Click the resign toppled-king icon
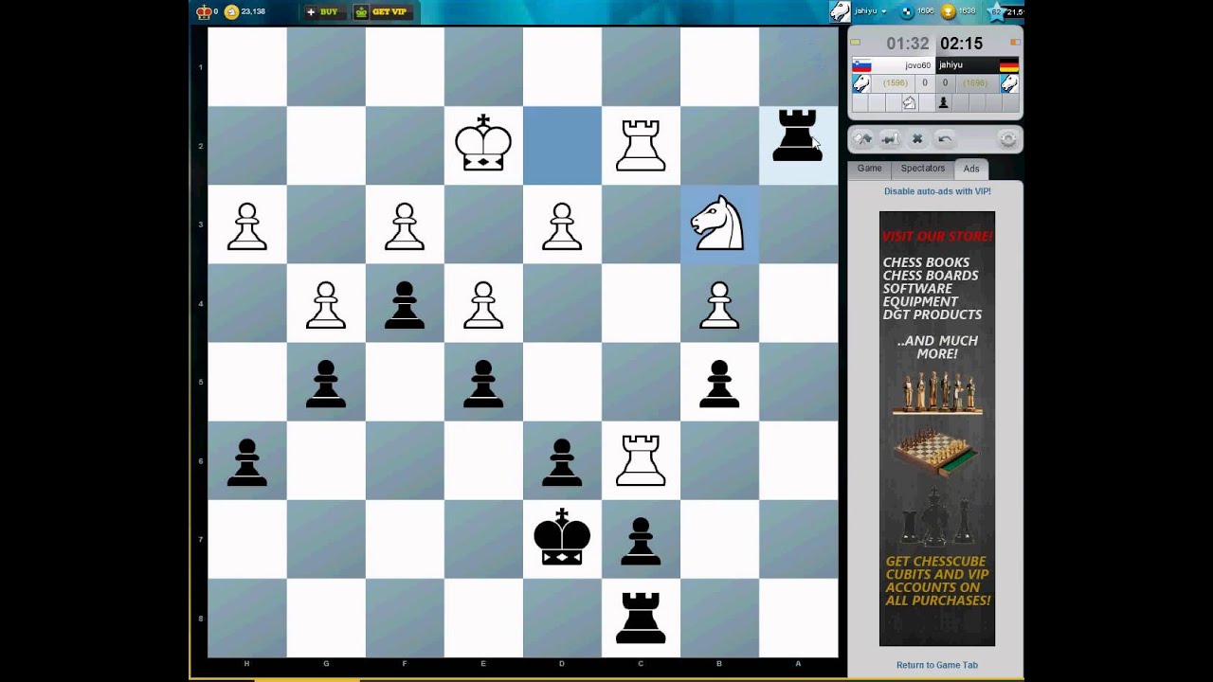 pos(890,139)
